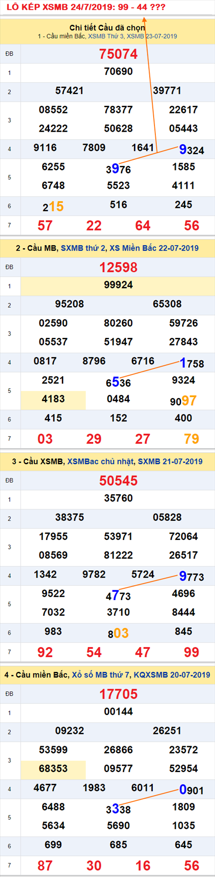Image resolution: width=215 pixels, height=877 pixels.
Task: Select fifth prize number 8444
Action: tap(183, 612)
